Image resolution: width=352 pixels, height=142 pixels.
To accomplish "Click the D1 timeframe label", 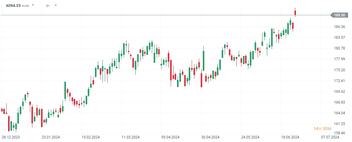I will click(48, 6).
